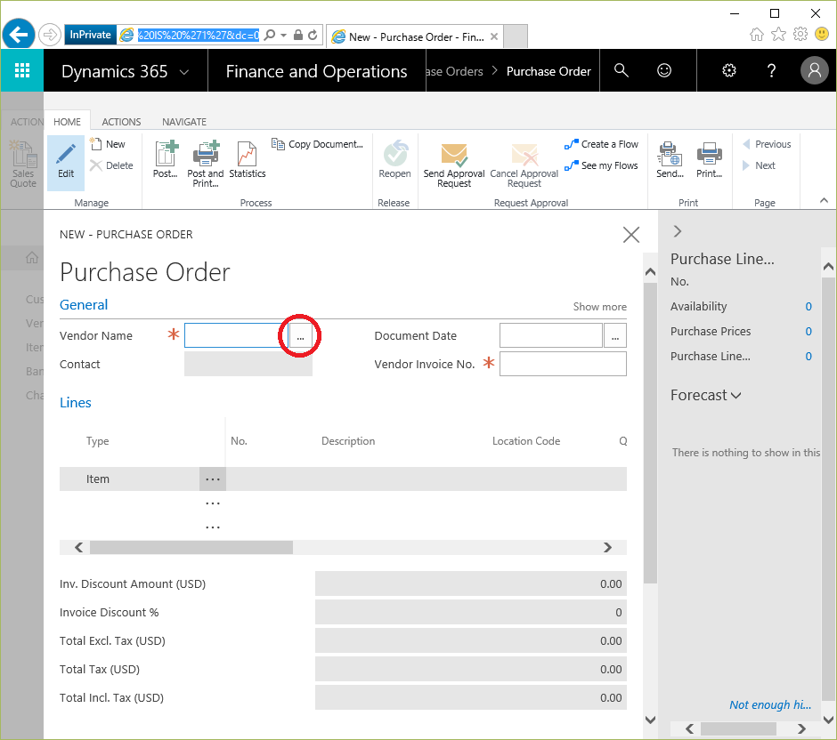Close the New Purchase Order dialog
837x740 pixels.
coord(631,235)
